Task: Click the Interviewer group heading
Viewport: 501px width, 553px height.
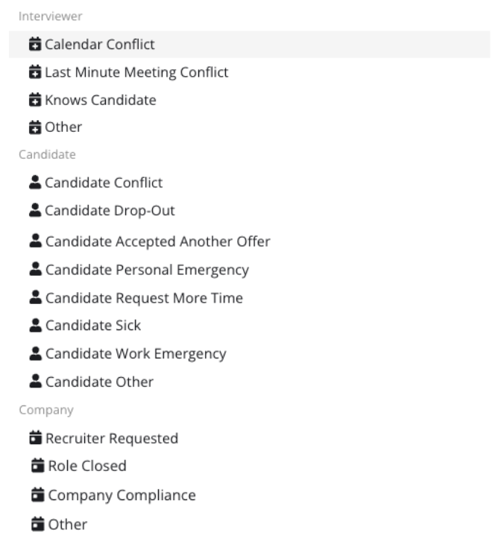Action: pos(51,16)
